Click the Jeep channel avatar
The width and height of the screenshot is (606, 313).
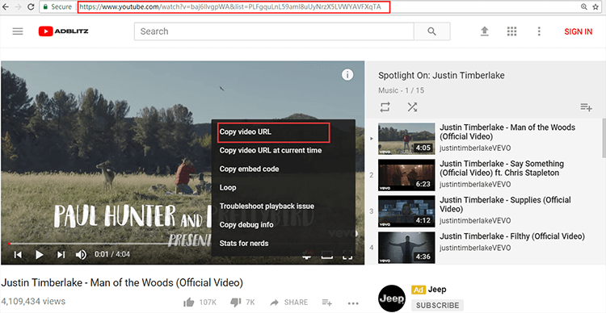[x=392, y=298]
